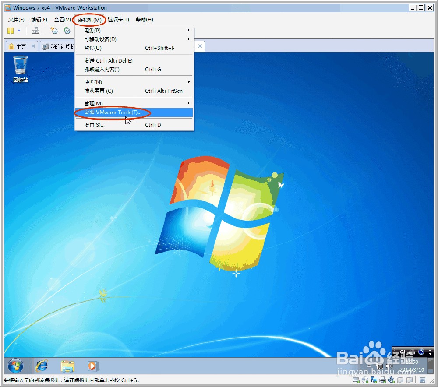Click the take snapshot toolbar icon

coord(54,31)
